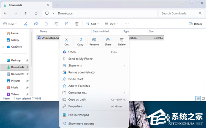Select Edit in Notepad
The width and height of the screenshot is (206, 128).
[x=94, y=115]
